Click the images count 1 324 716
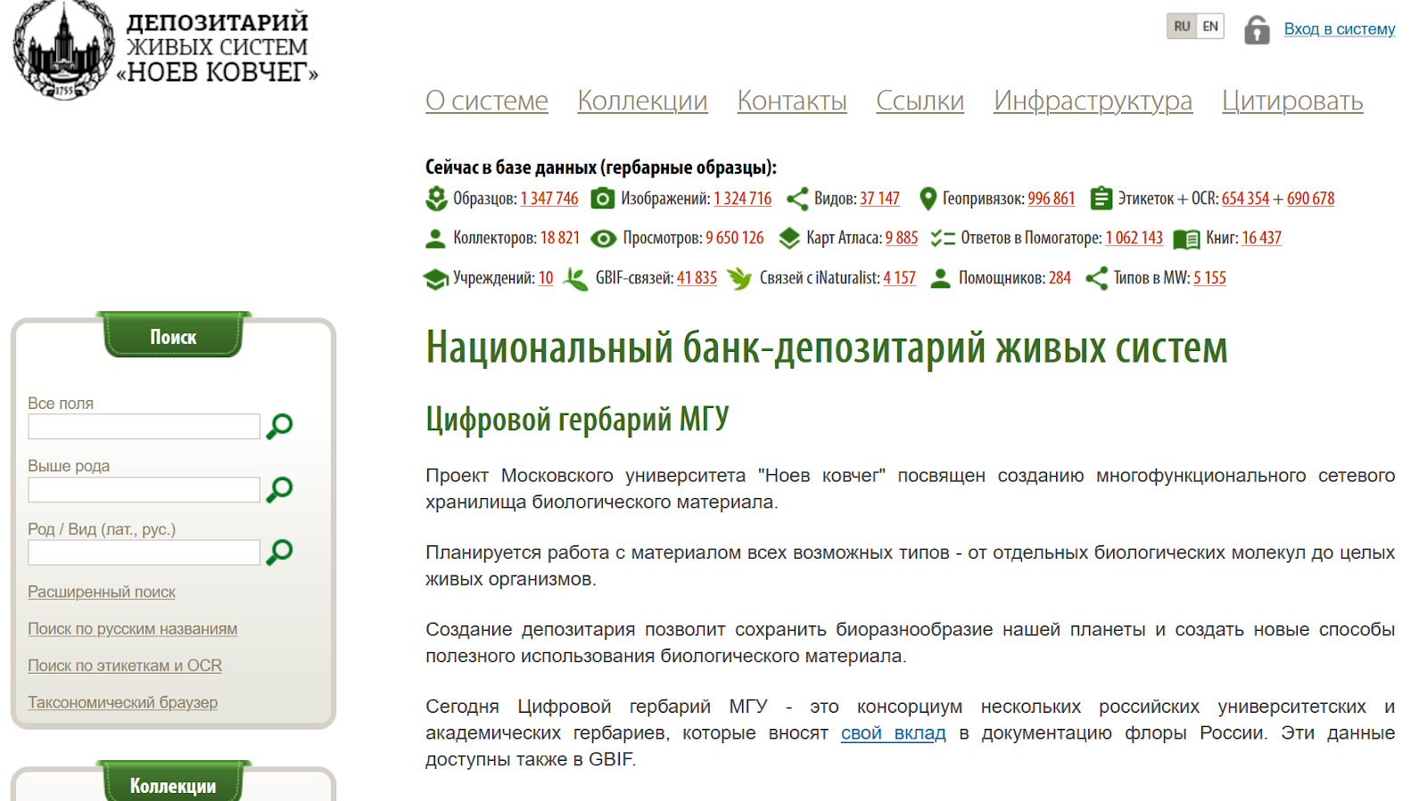The image size is (1427, 801). (742, 199)
